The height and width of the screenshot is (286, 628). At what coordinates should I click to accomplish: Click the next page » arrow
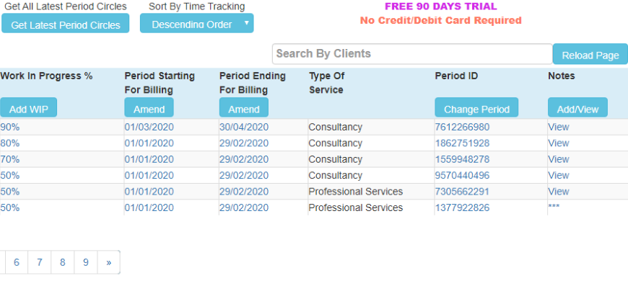pos(108,262)
